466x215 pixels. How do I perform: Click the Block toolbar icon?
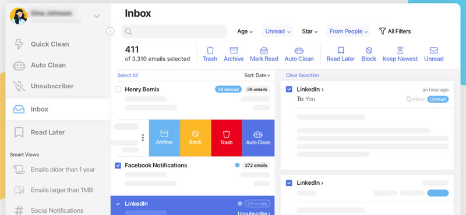[x=369, y=51]
